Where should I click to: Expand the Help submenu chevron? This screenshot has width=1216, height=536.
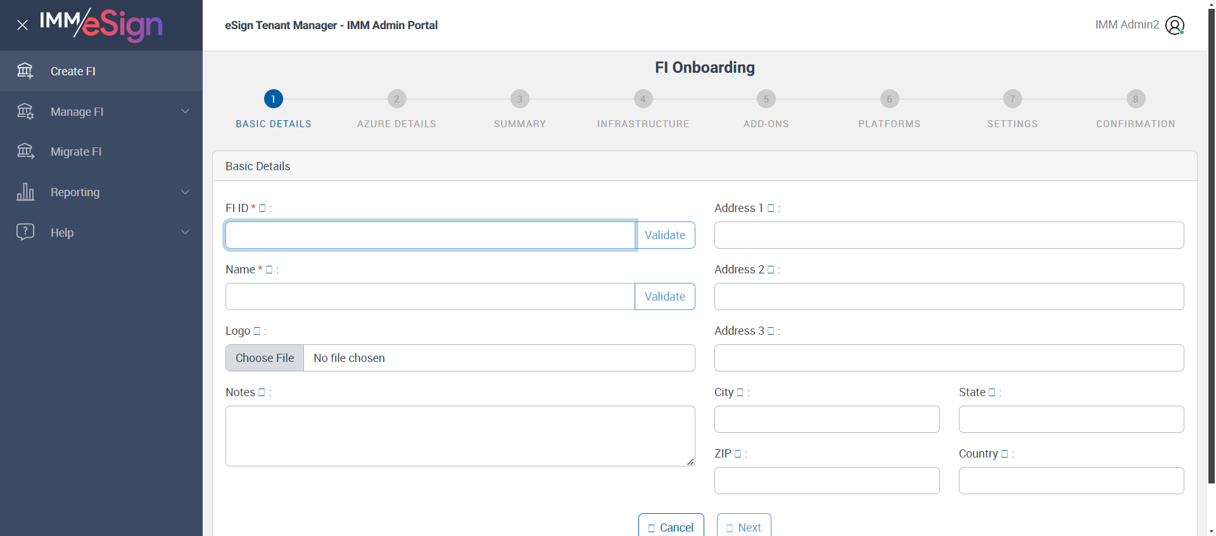point(185,232)
